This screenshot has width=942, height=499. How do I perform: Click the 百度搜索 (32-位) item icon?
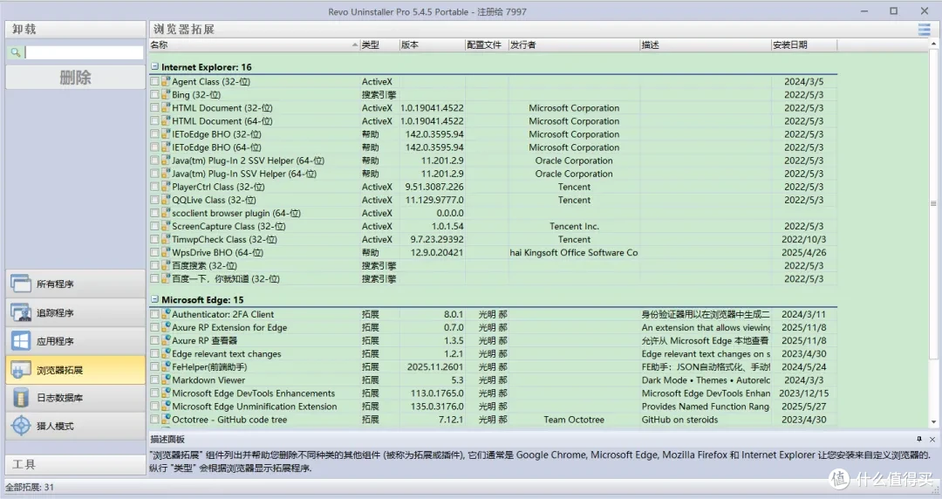coord(166,266)
